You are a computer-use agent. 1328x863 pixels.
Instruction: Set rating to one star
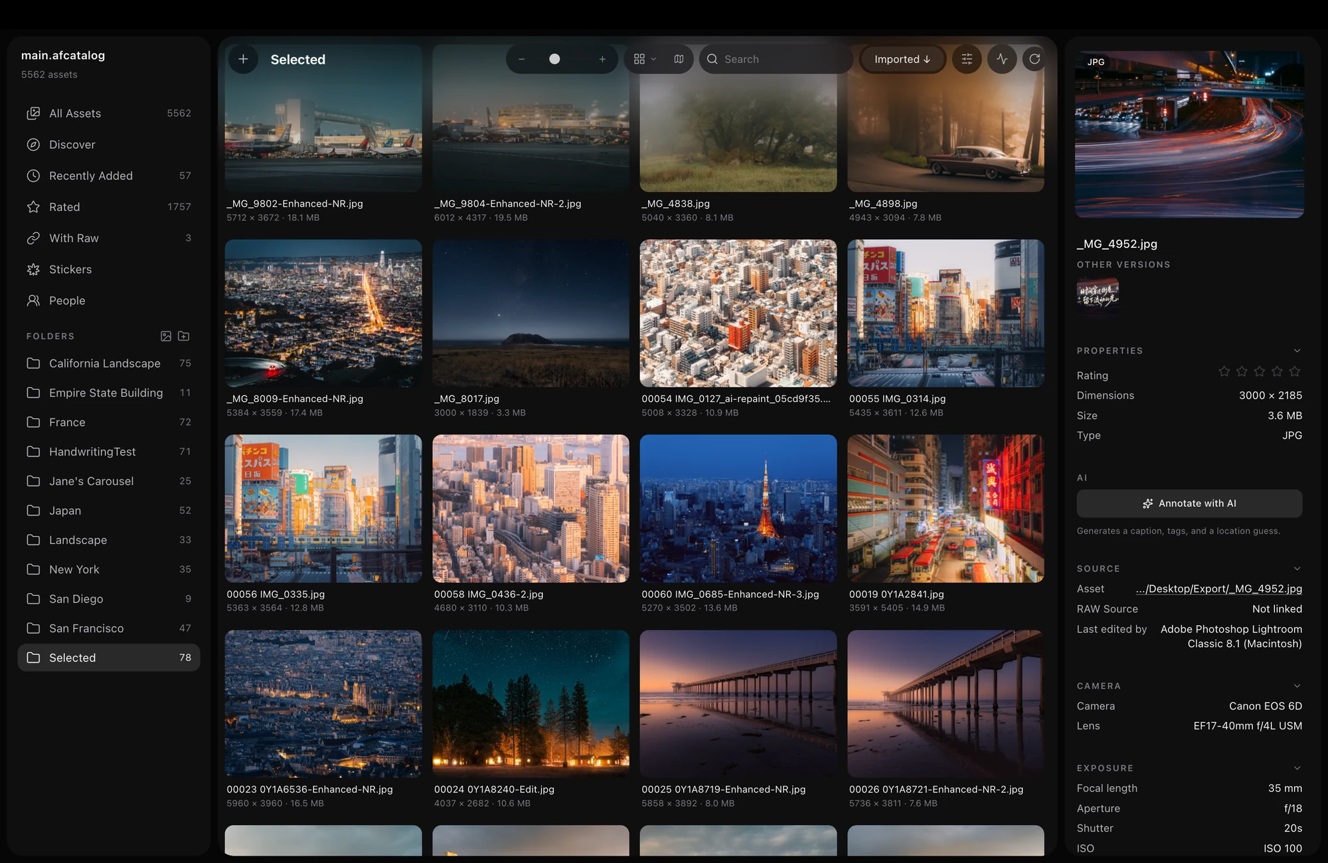pos(1224,371)
